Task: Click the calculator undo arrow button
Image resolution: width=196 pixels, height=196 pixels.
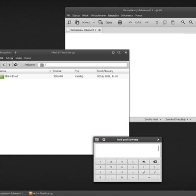Action: point(144,162)
